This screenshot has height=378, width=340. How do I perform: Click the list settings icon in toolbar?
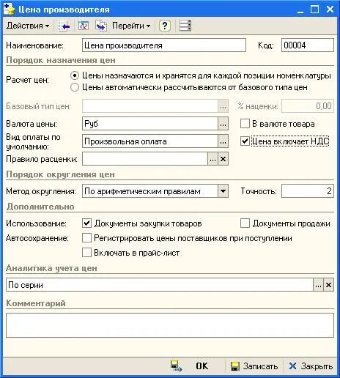pyautogui.click(x=185, y=26)
